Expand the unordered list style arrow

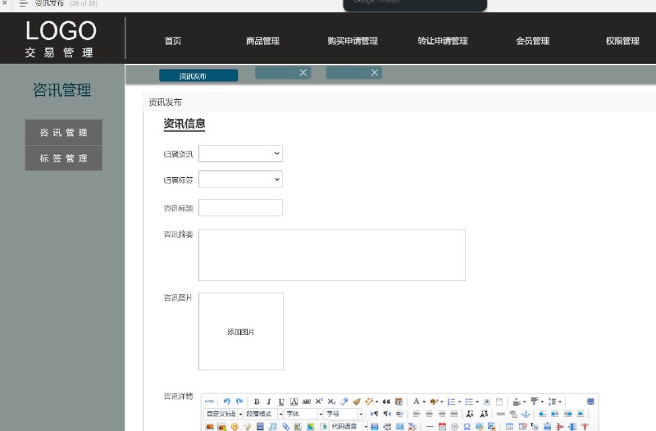tap(477, 402)
